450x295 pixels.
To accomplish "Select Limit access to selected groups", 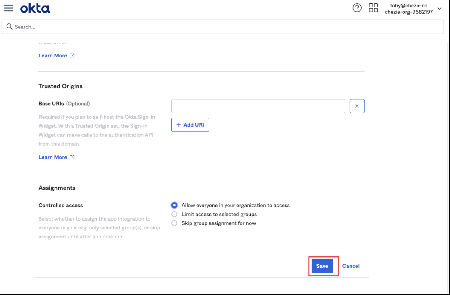I will (x=174, y=214).
